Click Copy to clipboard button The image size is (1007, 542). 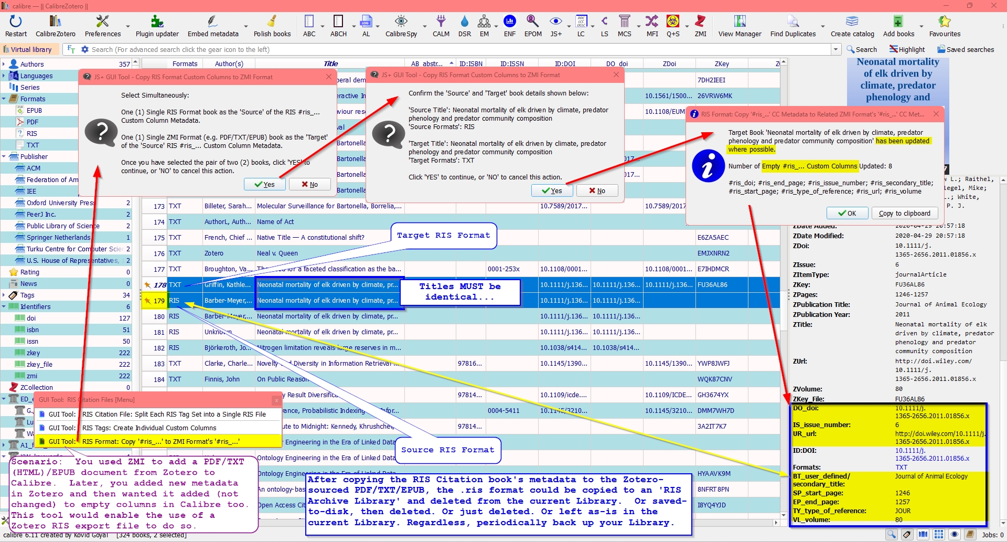pos(904,213)
